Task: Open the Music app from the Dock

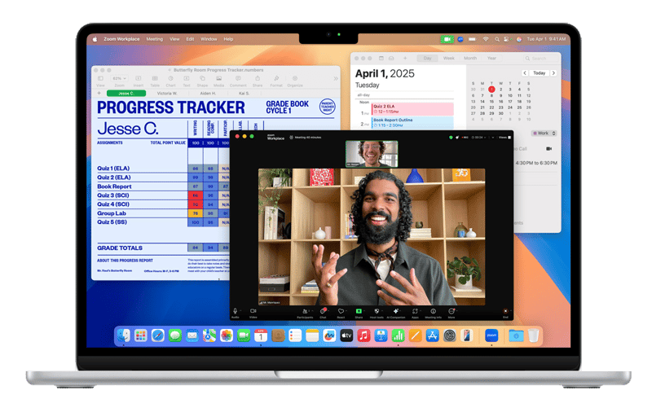Action: point(363,335)
